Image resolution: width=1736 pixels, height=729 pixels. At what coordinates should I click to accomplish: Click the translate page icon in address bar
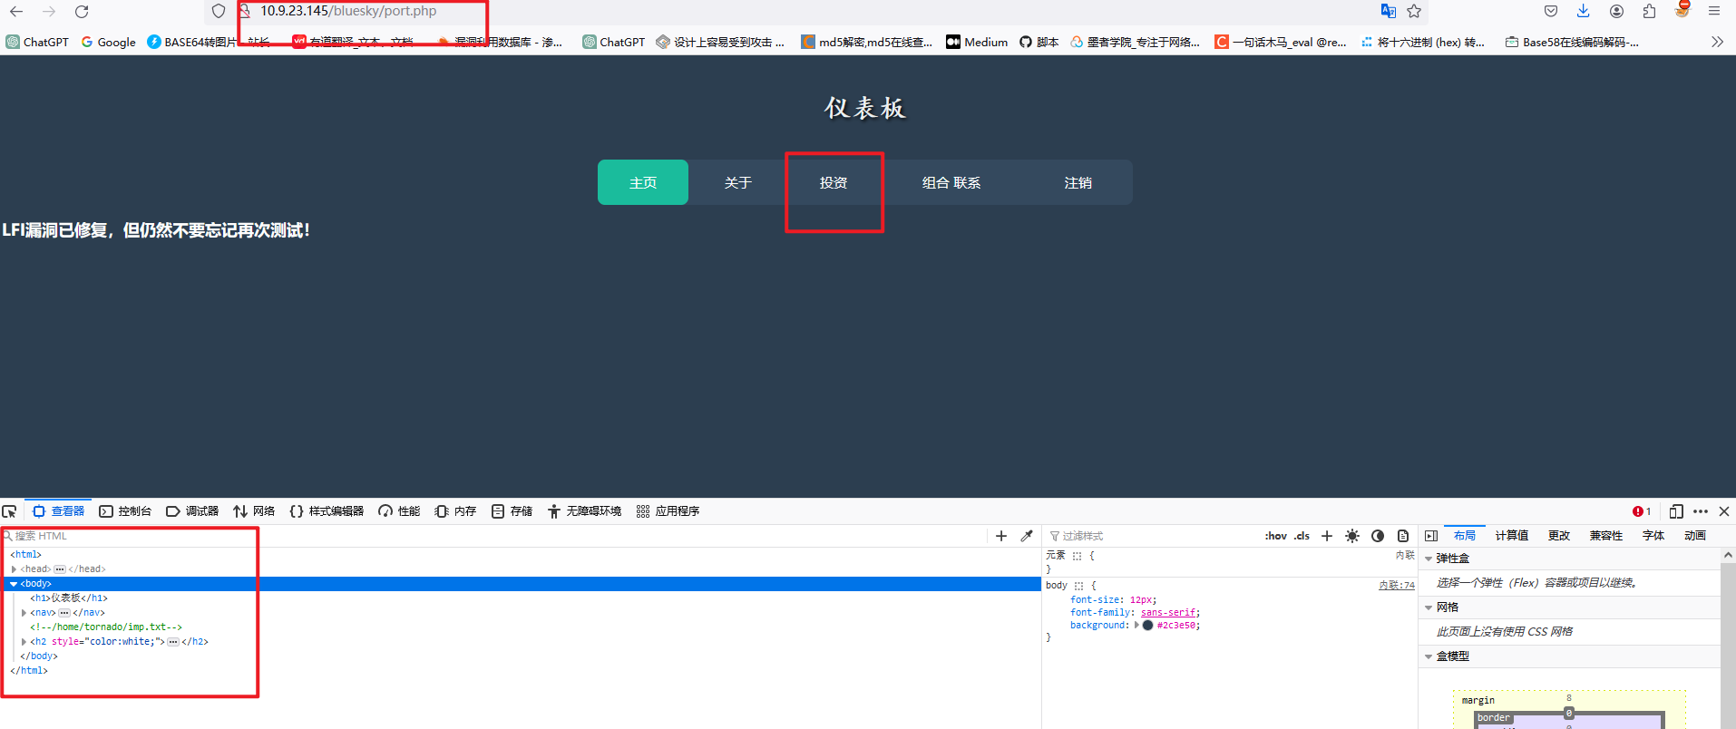[1388, 12]
